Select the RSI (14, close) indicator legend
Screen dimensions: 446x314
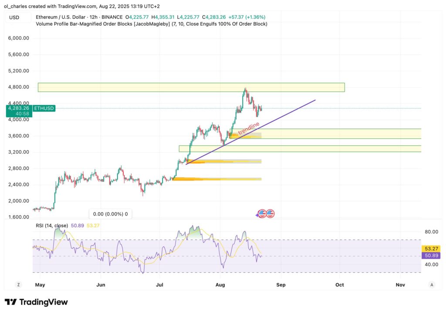(52, 225)
